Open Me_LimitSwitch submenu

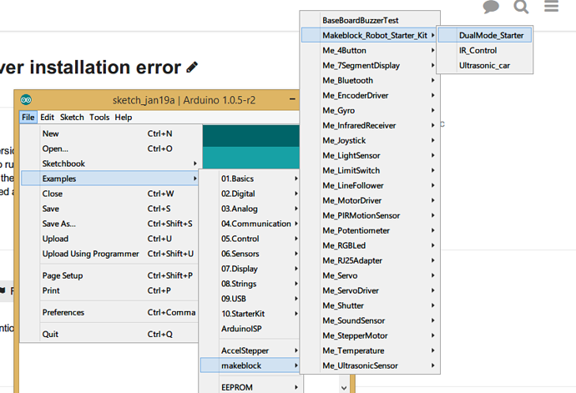coord(370,170)
